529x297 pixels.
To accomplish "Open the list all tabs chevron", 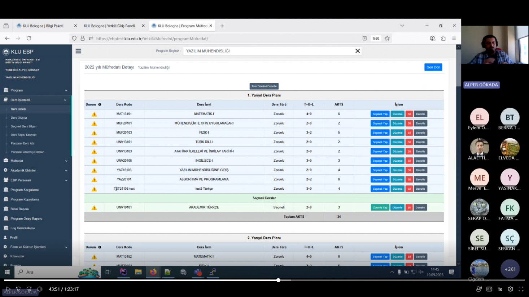I will (402, 26).
